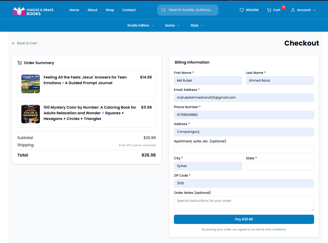This screenshot has width=328, height=243.
Task: Open the Style dropdown menu
Action: (x=197, y=25)
